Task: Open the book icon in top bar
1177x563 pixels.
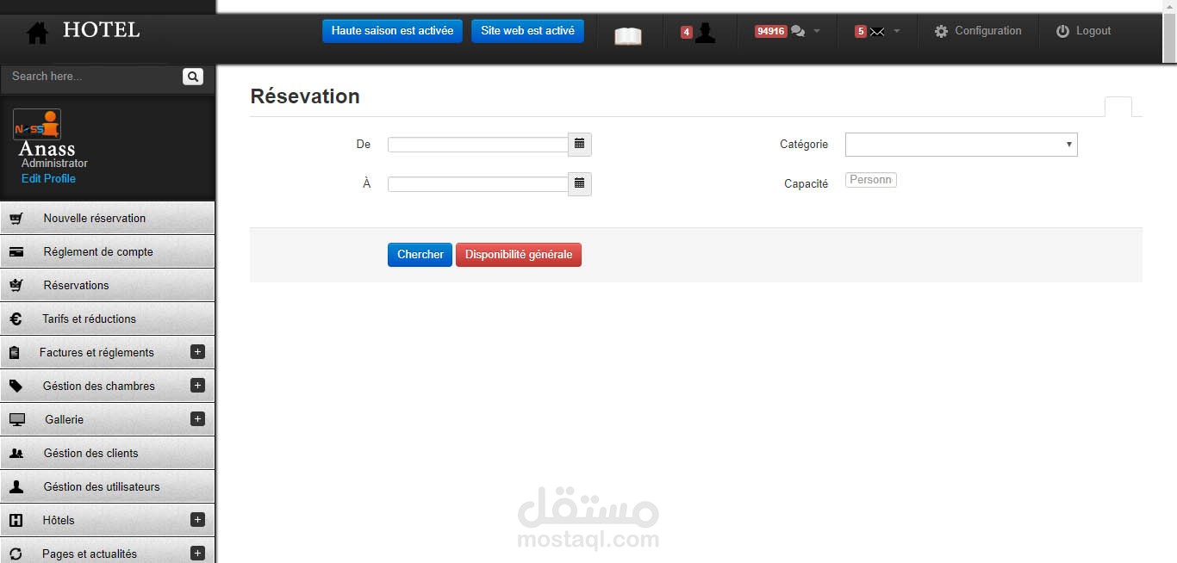Action: click(x=628, y=36)
